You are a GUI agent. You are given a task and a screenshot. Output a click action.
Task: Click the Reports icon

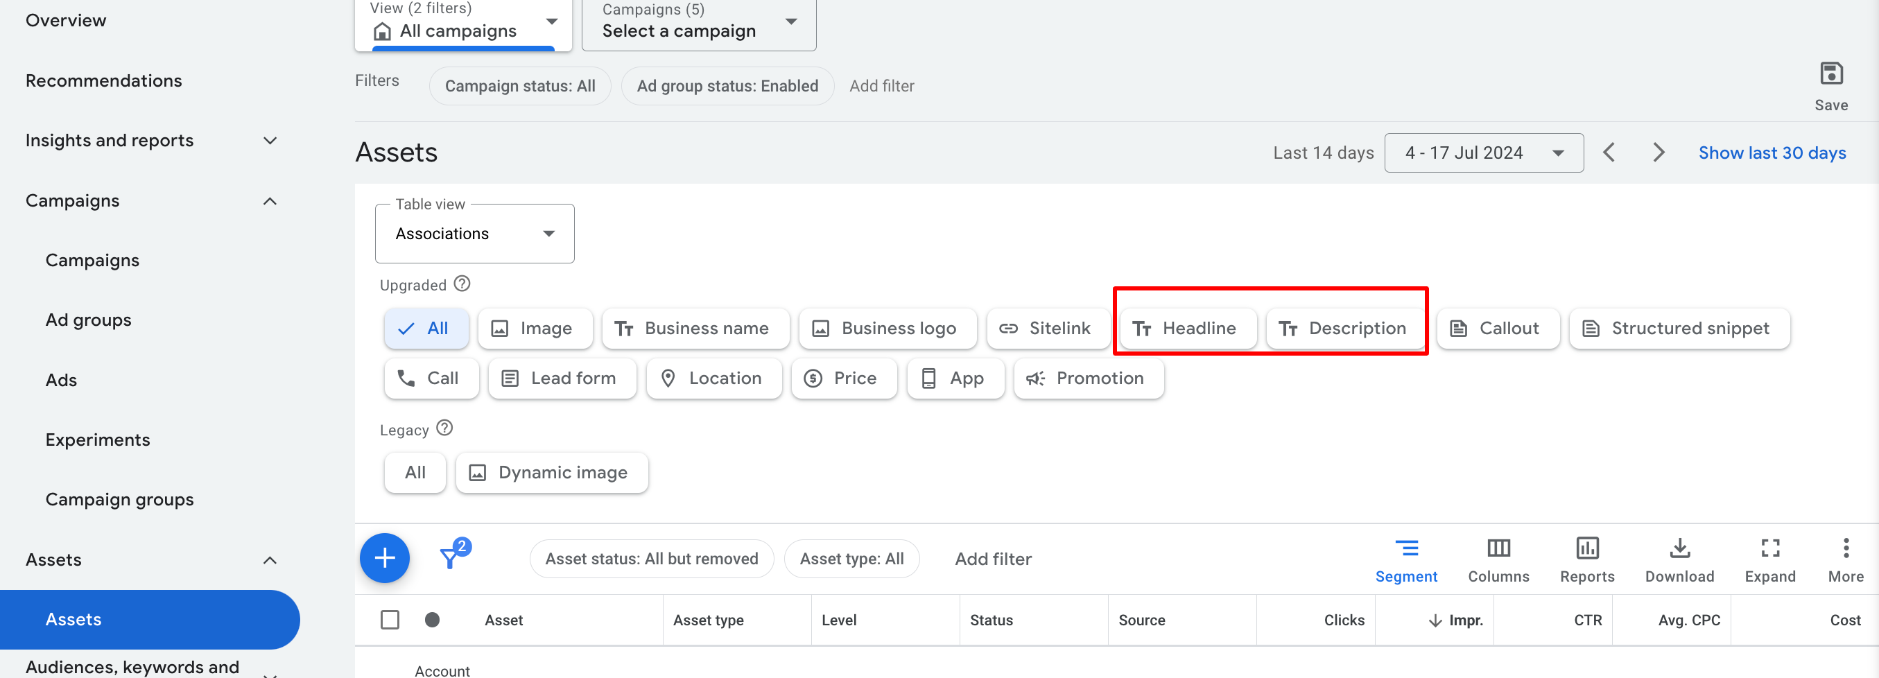[1586, 548]
